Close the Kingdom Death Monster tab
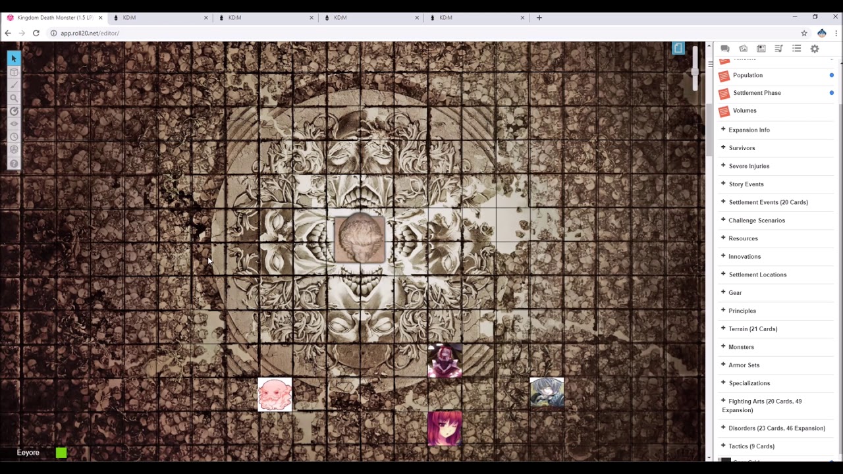 100,18
